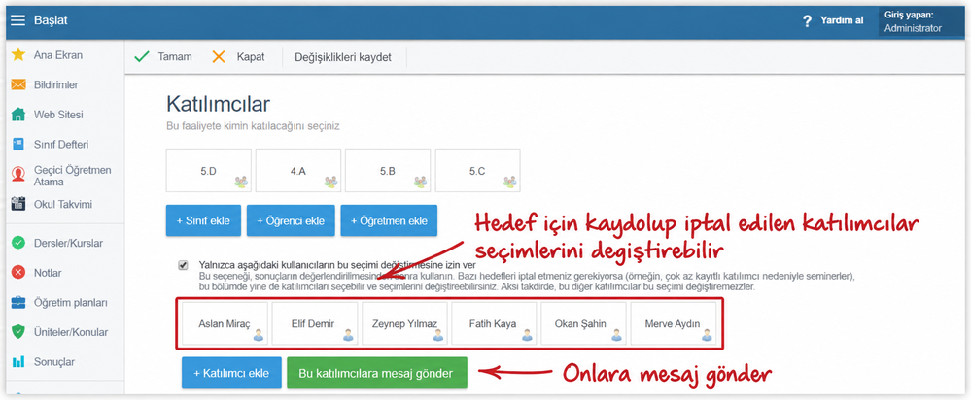Click the Okul Takvimi calendar icon
The image size is (971, 400).
(x=18, y=204)
